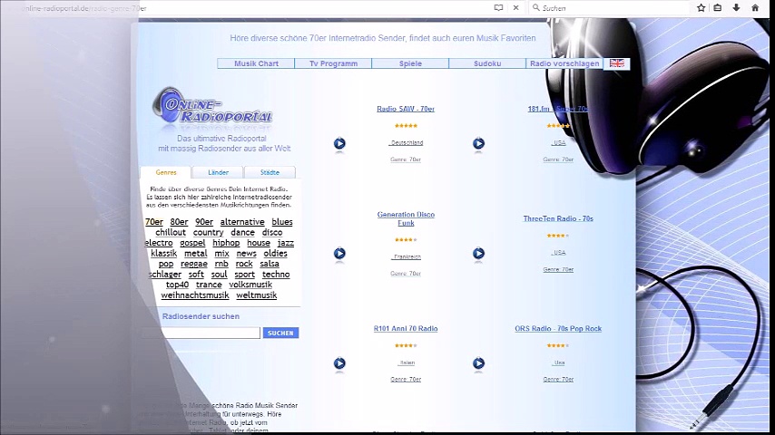Click the browser Suchen search box
775x435 pixels.
(x=613, y=7)
